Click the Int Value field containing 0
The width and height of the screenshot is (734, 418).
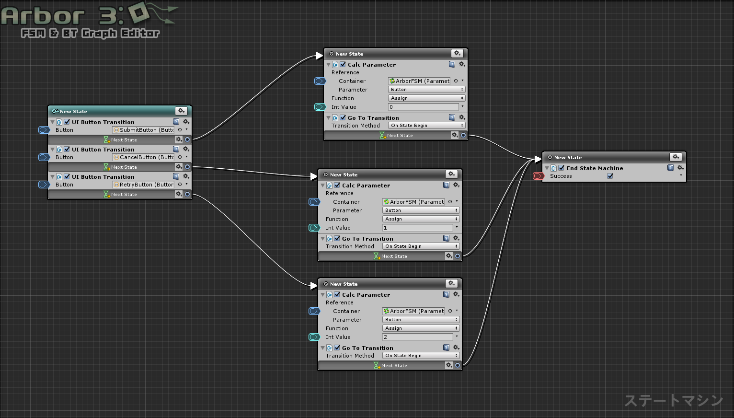(423, 107)
